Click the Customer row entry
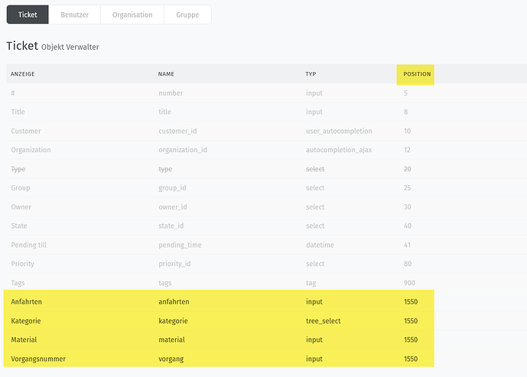527x377 pixels. 266,131
